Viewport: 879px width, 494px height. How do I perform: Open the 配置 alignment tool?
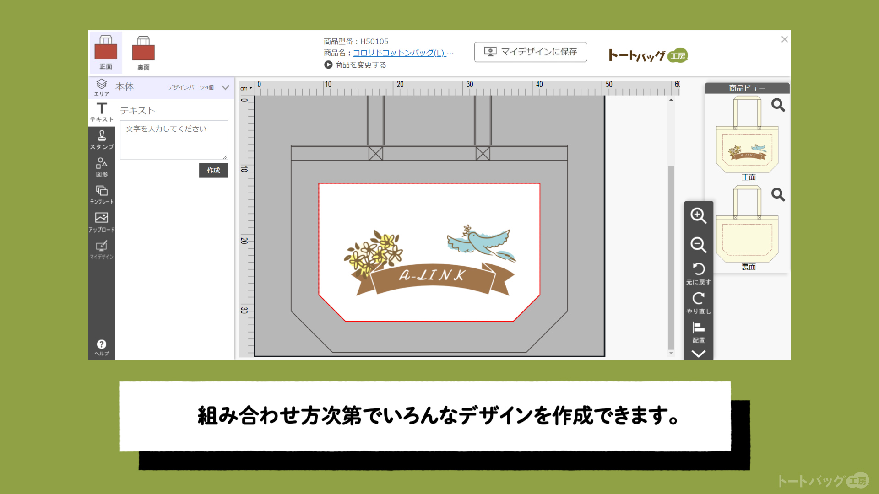(x=699, y=332)
